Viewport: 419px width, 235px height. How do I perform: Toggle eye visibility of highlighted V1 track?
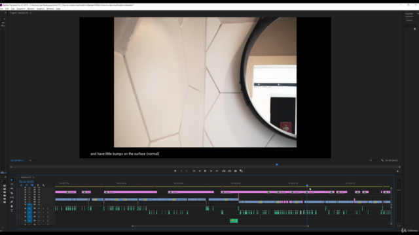pyautogui.click(x=39, y=204)
